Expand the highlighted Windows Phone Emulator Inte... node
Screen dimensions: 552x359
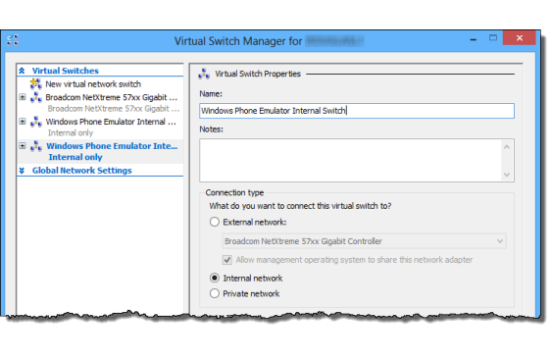point(23,145)
